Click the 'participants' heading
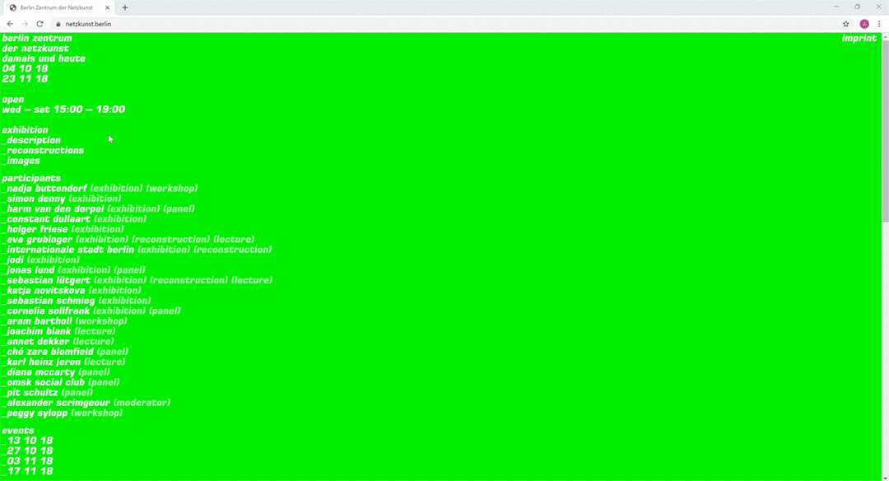Screen dimensions: 889x481 [31, 178]
